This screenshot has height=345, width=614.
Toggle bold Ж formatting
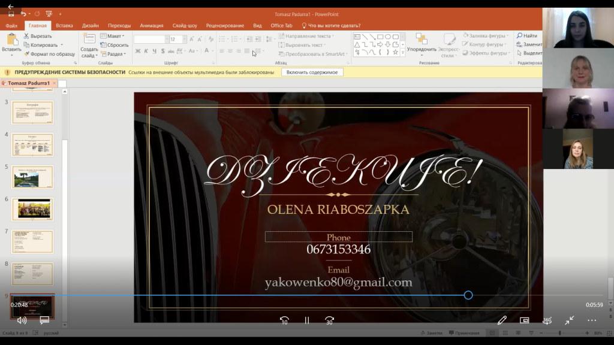pyautogui.click(x=138, y=51)
